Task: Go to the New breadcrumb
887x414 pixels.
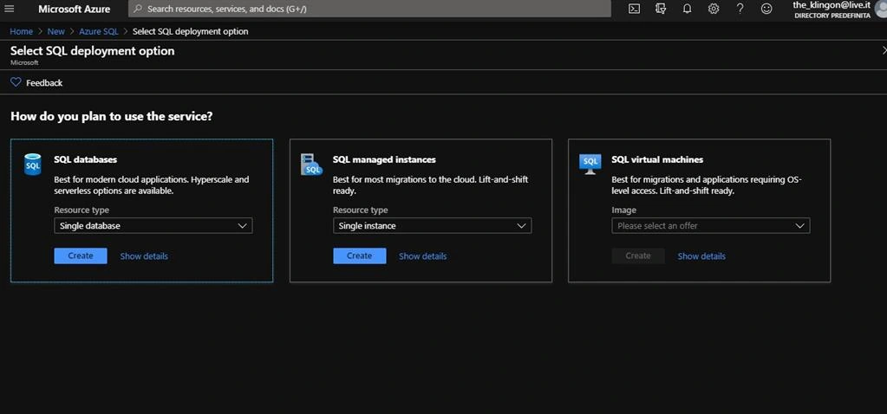Action: pyautogui.click(x=56, y=32)
